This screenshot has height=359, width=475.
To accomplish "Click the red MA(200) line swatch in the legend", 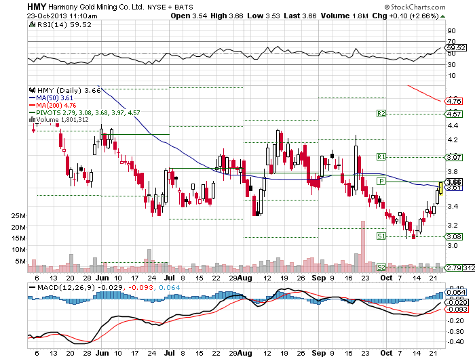I will tap(32, 105).
